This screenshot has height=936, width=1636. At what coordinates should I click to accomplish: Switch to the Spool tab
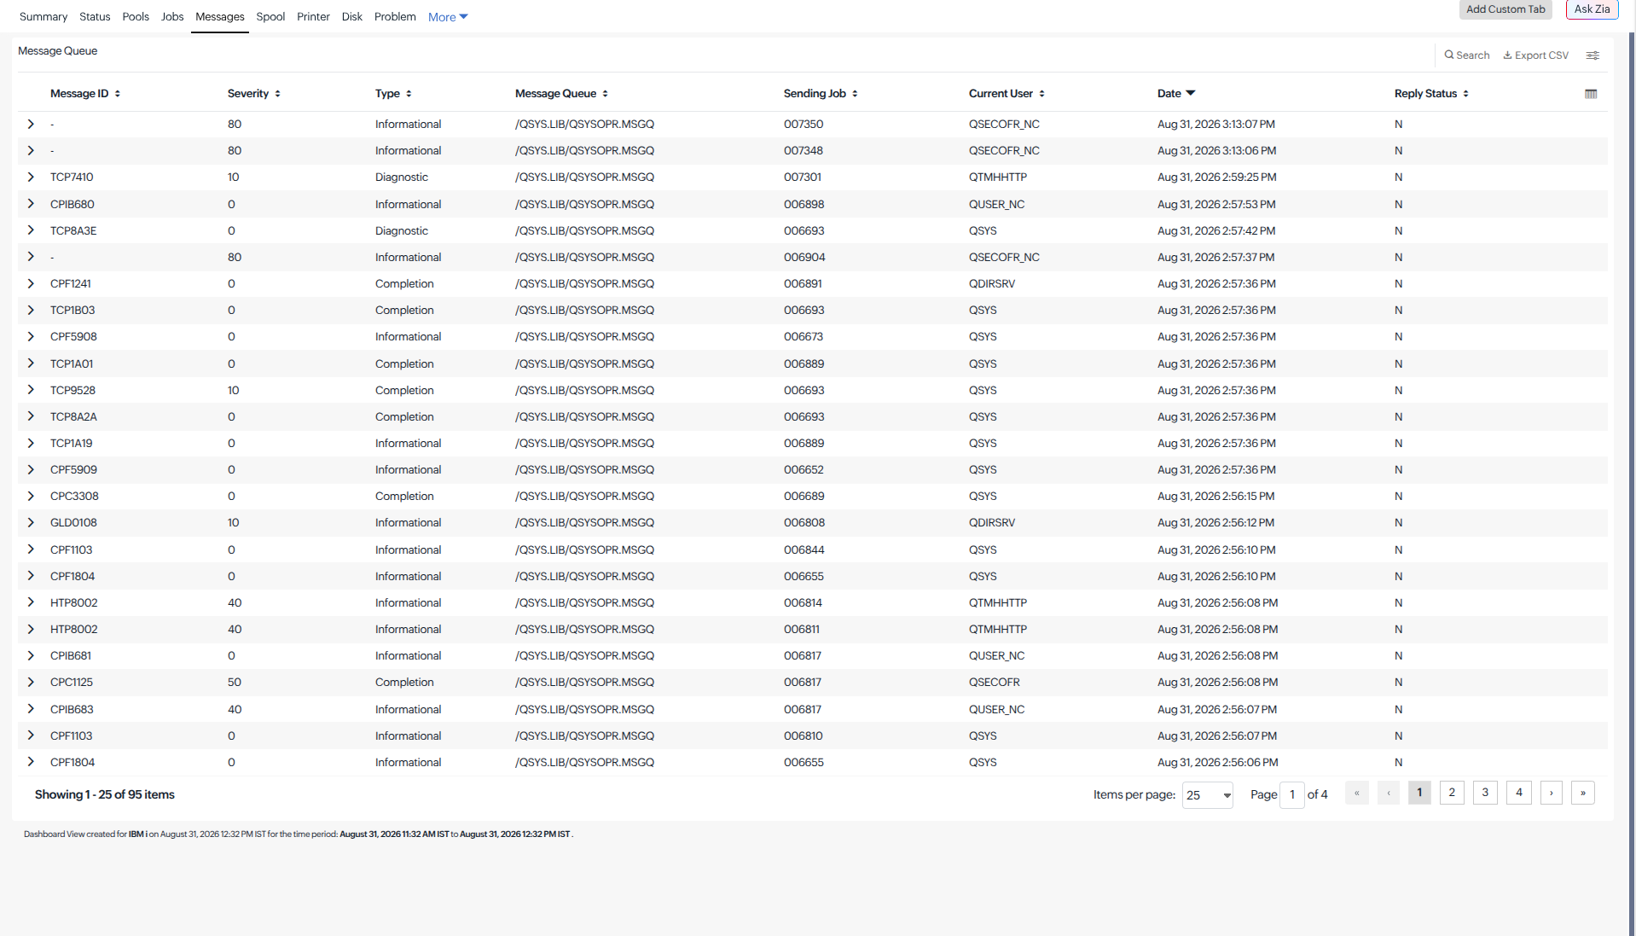(x=270, y=17)
